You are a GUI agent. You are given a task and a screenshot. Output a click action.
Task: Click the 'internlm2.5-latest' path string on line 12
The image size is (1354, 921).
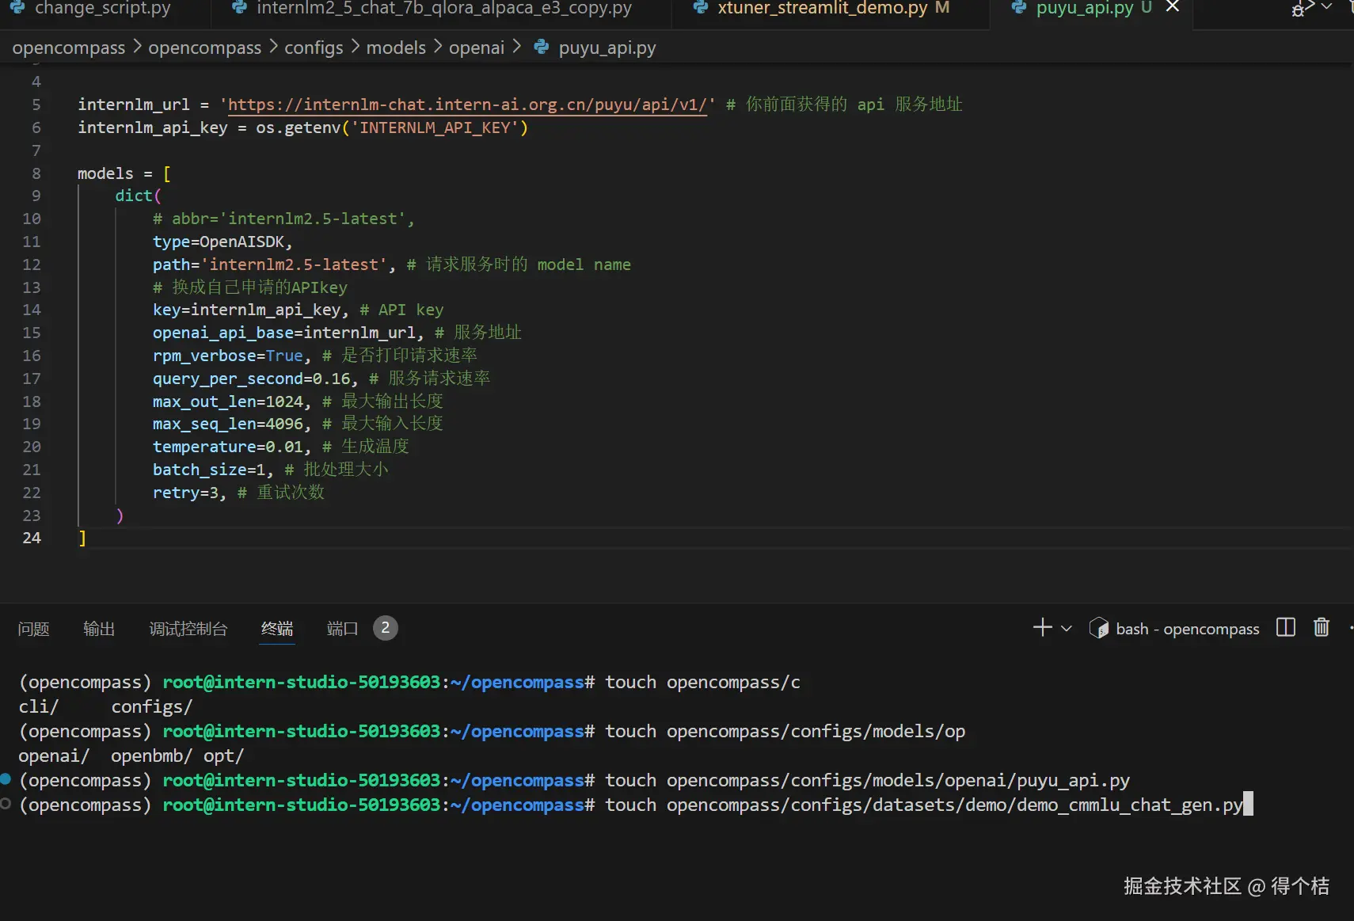294,265
